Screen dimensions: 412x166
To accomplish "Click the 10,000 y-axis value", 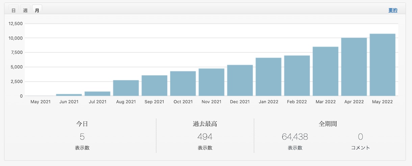I will click(16, 38).
